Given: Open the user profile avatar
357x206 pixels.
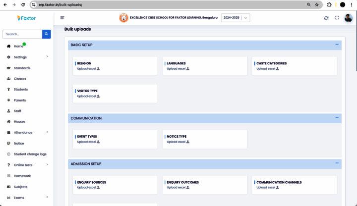Looking at the screenshot, I should (349, 18).
